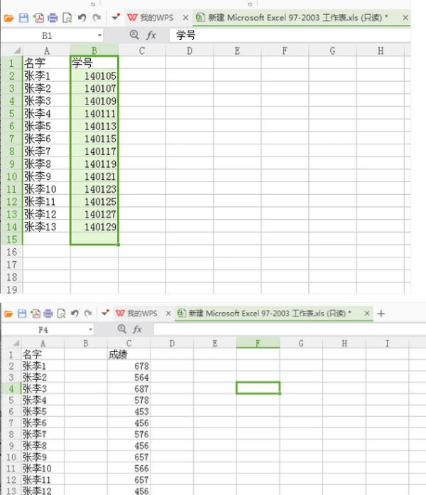This screenshot has height=495, width=426.
Task: Click the Name Box showing F4
Action: [x=44, y=330]
